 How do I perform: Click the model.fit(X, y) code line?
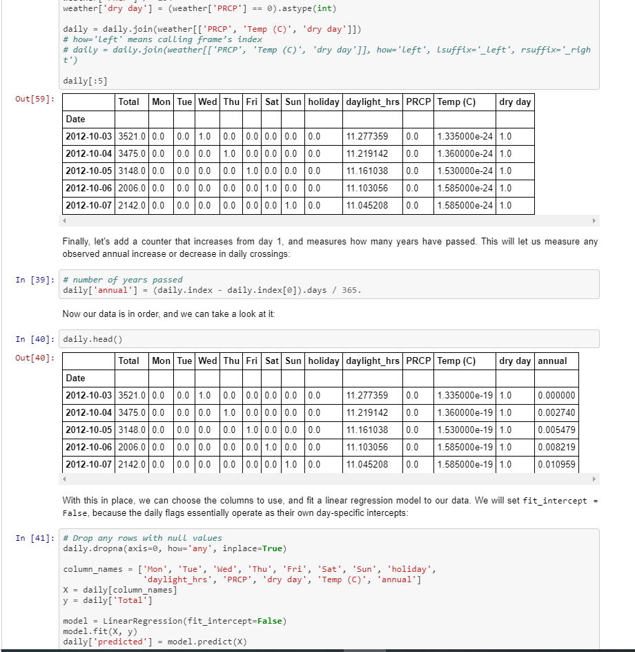point(100,631)
